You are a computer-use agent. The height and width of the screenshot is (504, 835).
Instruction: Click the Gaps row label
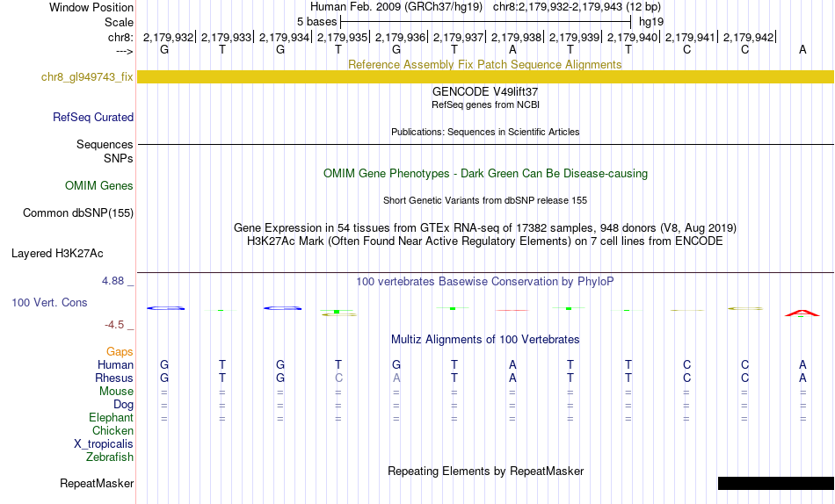(120, 352)
